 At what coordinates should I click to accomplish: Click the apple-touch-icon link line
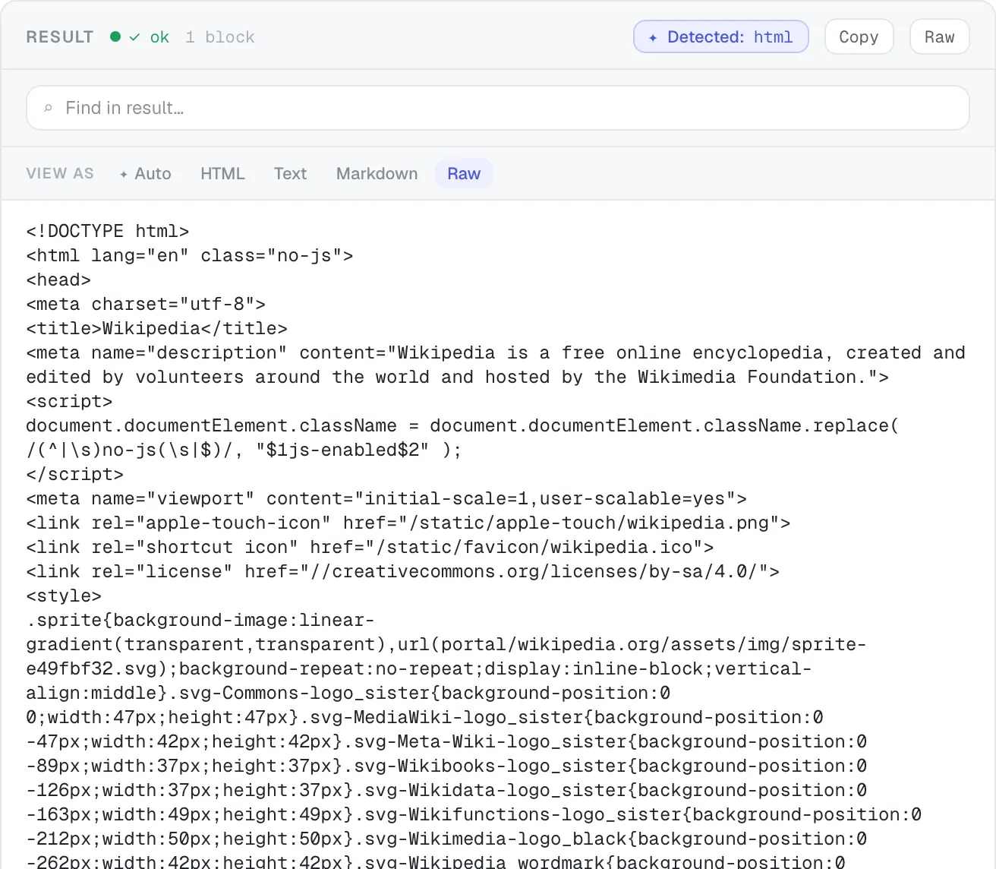408,523
